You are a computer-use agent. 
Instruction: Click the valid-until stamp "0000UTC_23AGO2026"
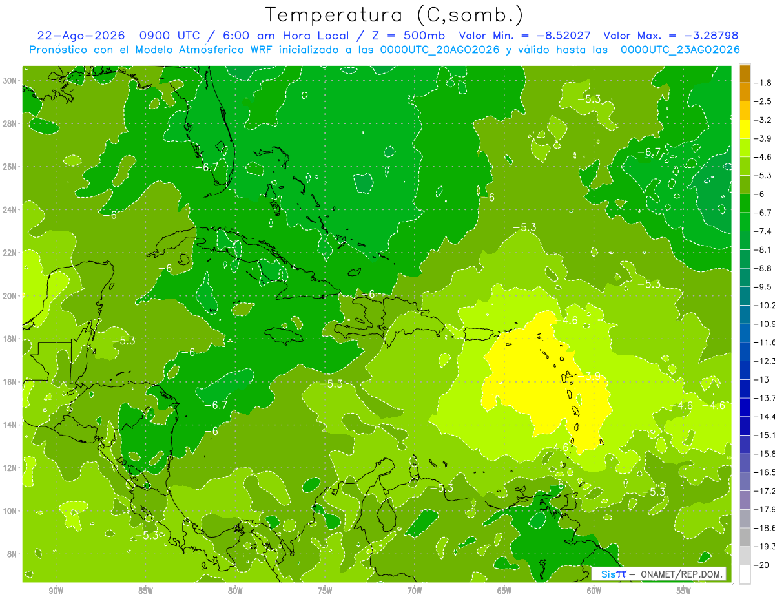680,50
